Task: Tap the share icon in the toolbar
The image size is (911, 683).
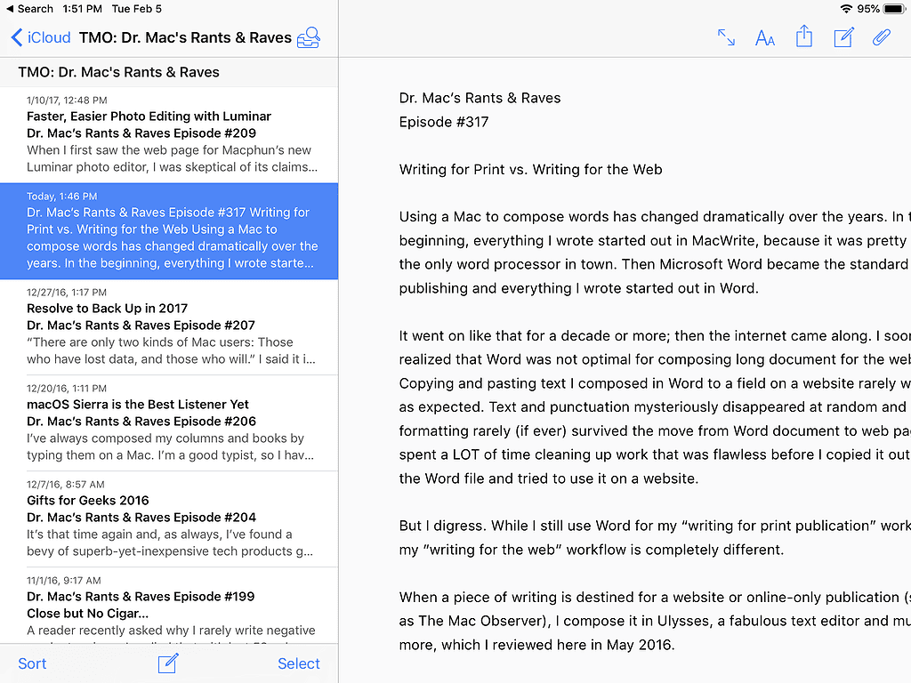Action: click(804, 36)
